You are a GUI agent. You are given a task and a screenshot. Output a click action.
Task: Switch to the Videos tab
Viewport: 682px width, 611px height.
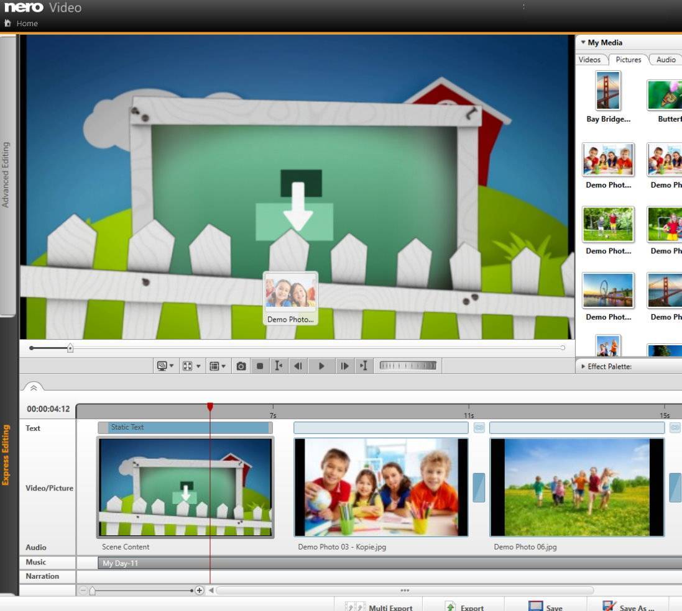(x=589, y=60)
